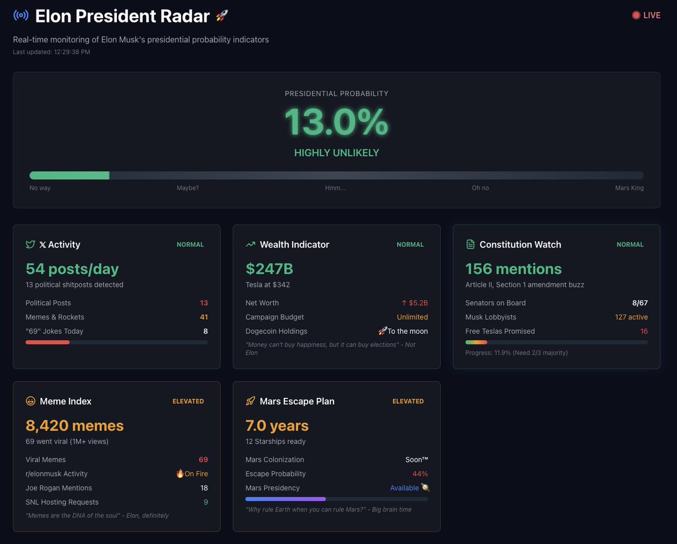Click the '69 went viral (1M+ views)' text
The image size is (677, 544).
click(x=67, y=441)
